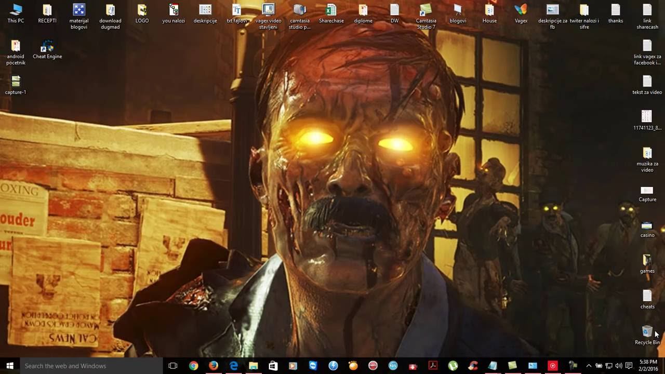The image size is (665, 374).
Task: Open network status tray icon
Action: tap(608, 366)
